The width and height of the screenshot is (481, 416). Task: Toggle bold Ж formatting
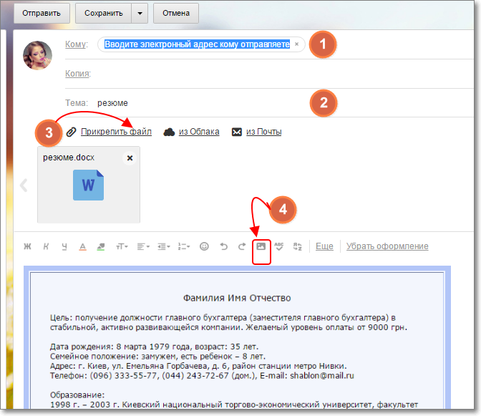[28, 246]
